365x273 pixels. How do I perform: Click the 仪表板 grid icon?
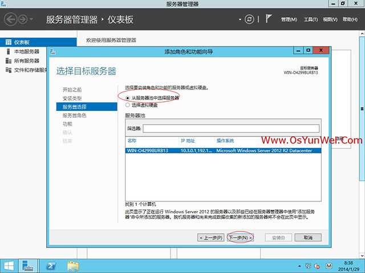tap(9, 42)
